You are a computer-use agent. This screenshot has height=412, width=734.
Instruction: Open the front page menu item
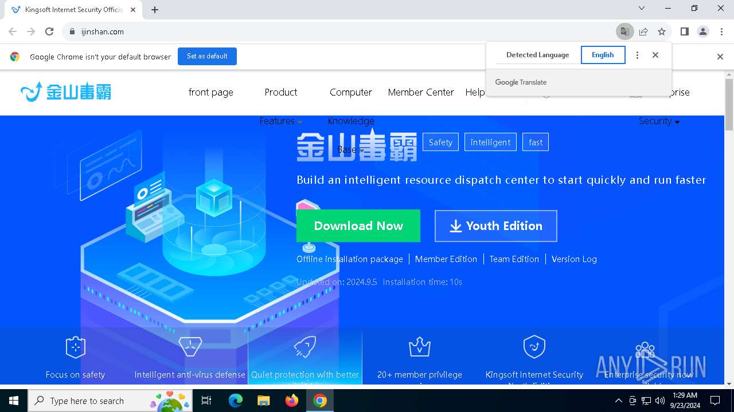coord(210,92)
